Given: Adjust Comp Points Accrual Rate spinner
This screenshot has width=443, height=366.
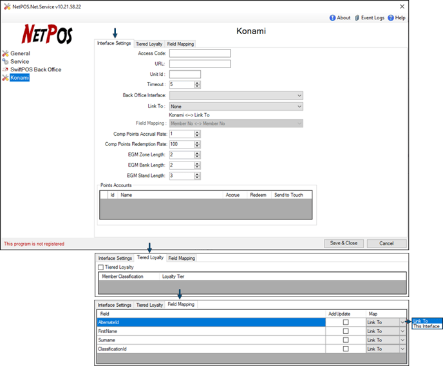Looking at the screenshot, I should (x=197, y=134).
